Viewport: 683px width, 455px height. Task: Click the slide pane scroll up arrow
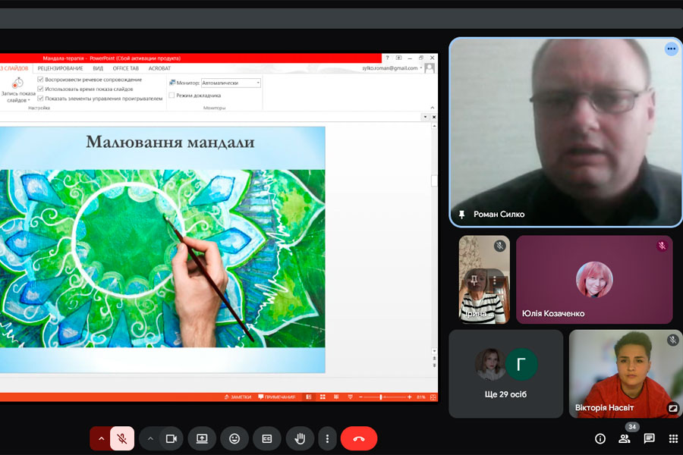coord(434,126)
